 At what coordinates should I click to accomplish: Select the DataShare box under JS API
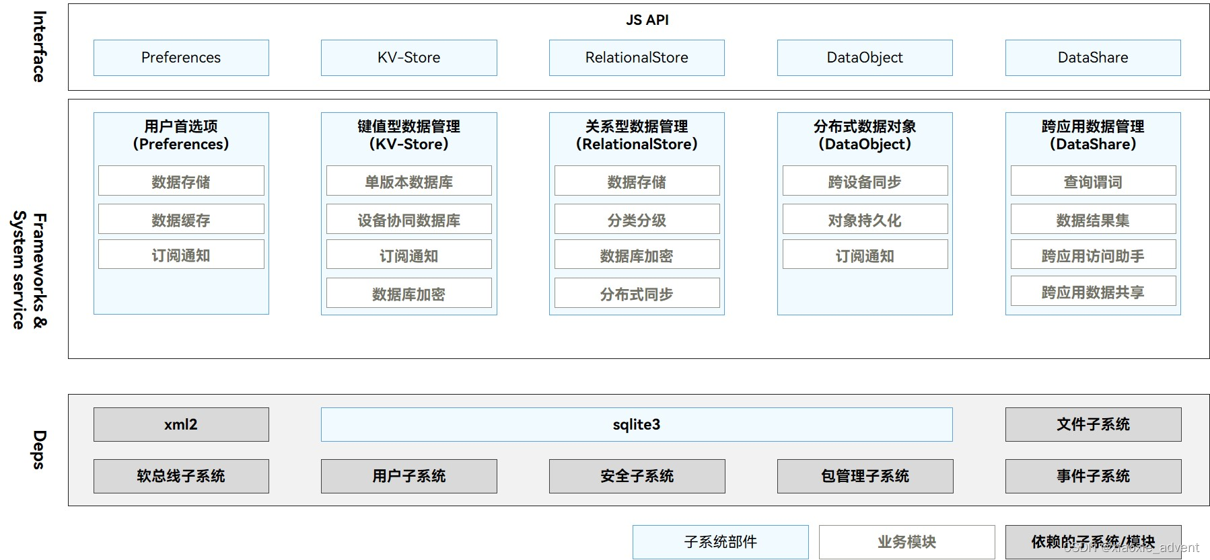click(x=1093, y=58)
